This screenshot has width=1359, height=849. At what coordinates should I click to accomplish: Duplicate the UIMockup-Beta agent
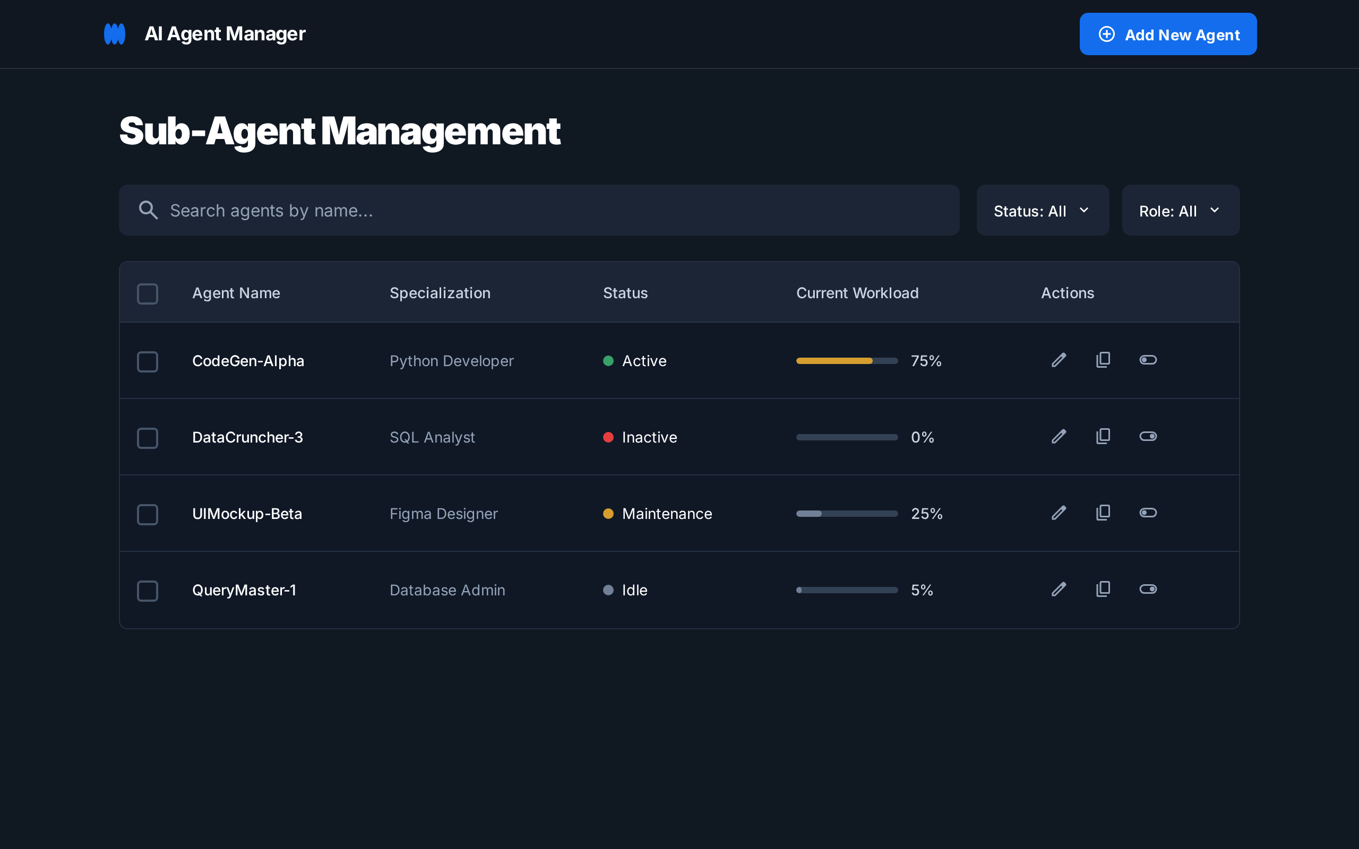pos(1103,513)
